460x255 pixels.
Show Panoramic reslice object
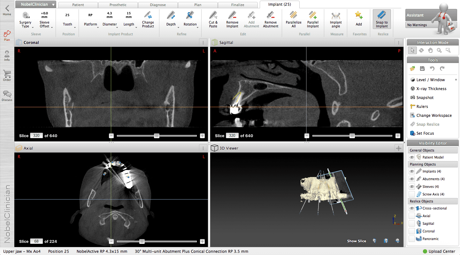coord(412,239)
